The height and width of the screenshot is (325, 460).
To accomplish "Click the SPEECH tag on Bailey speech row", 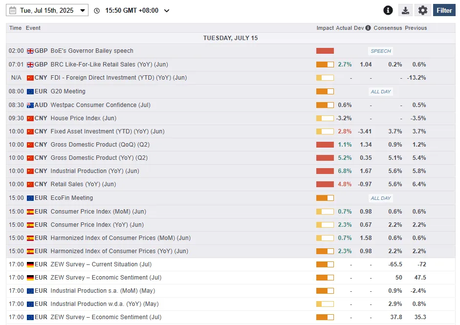I will pyautogui.click(x=380, y=51).
